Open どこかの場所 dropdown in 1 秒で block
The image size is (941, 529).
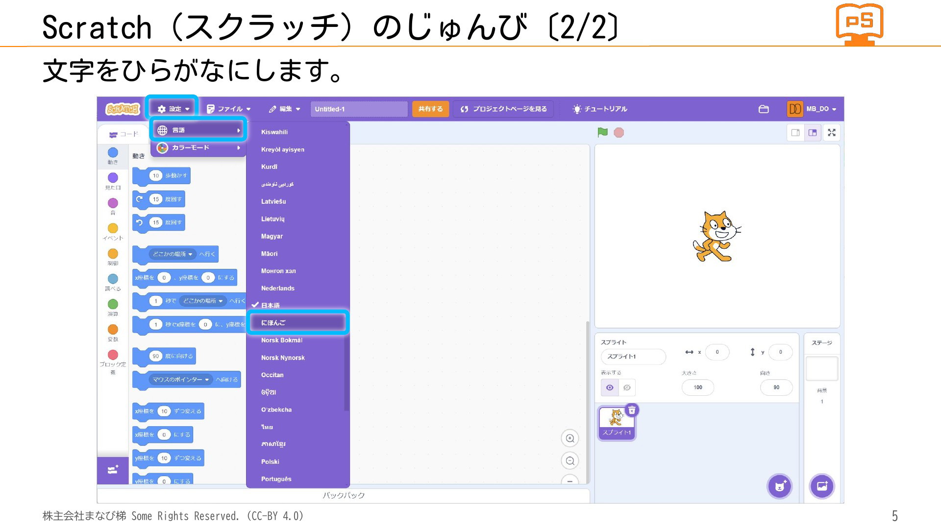pyautogui.click(x=203, y=301)
